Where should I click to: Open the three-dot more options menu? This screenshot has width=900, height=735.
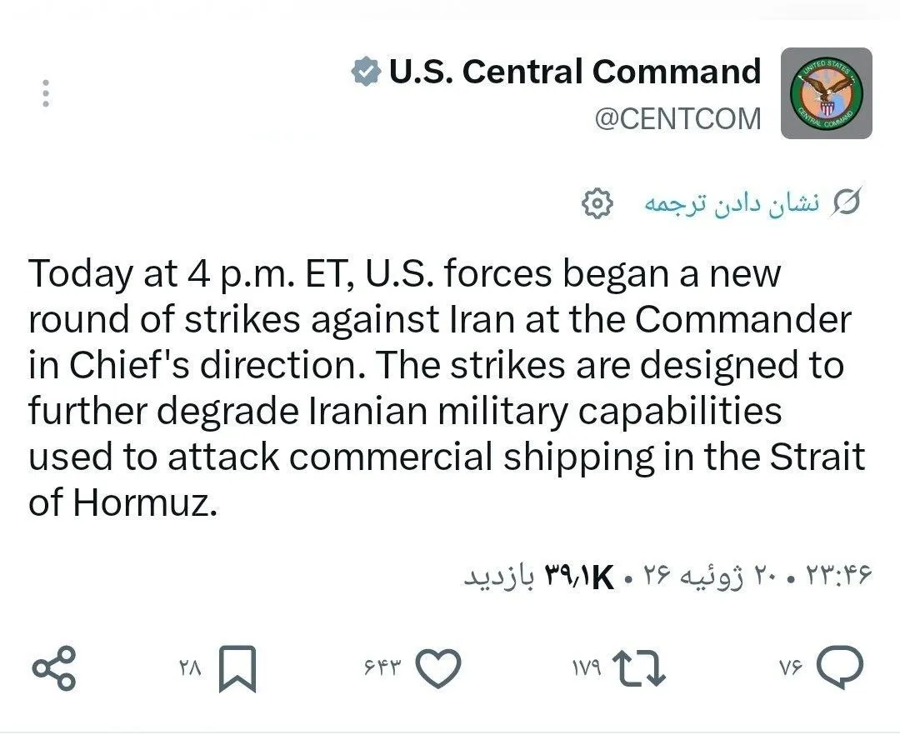pos(46,93)
